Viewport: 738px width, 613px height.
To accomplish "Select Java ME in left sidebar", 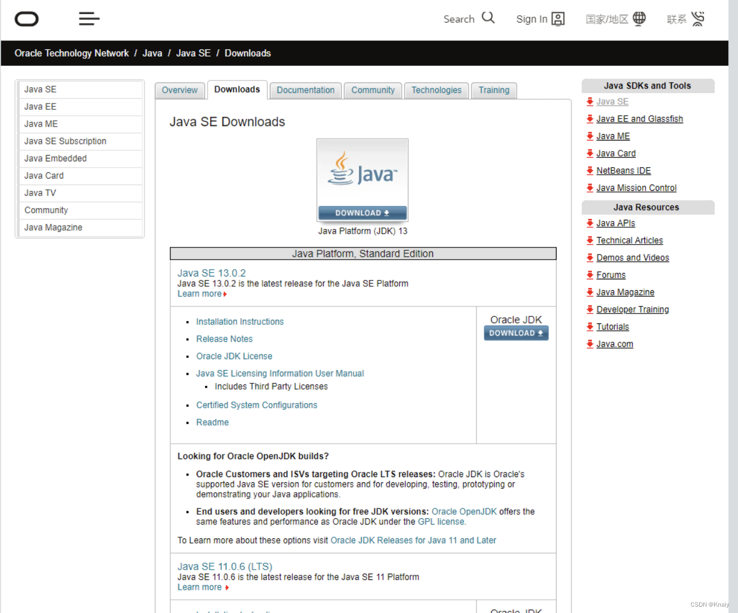I will 80,124.
